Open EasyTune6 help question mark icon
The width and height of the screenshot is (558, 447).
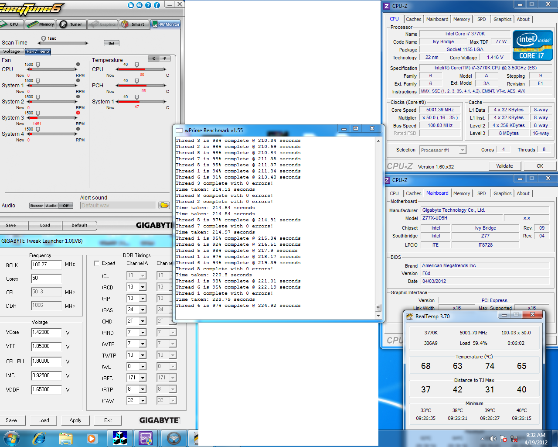148,5
